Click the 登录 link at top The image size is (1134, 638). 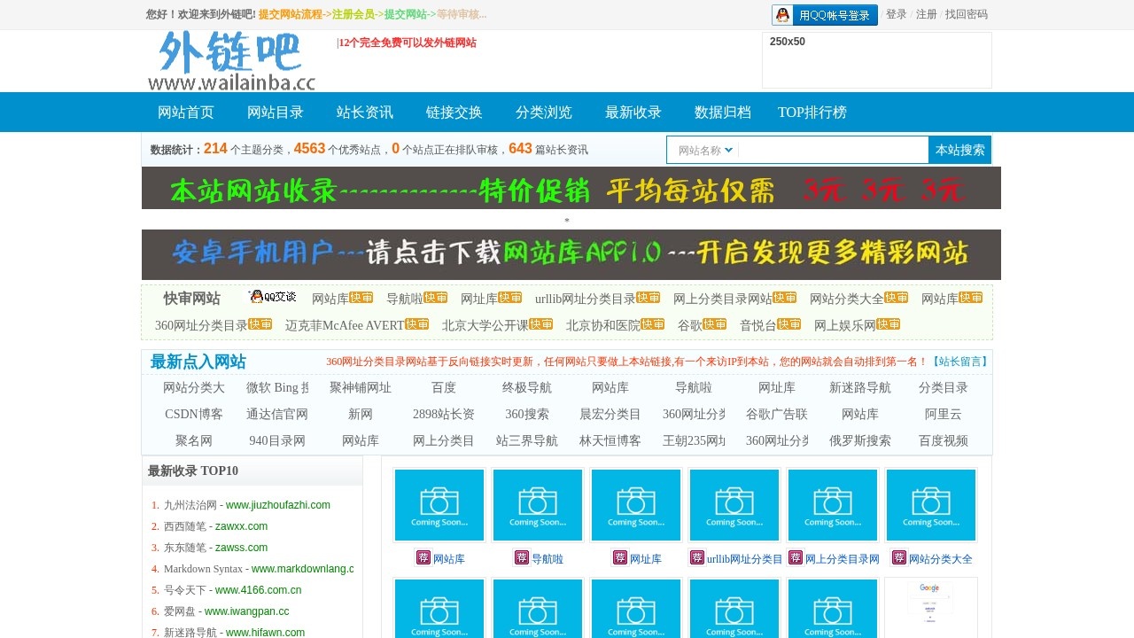pos(897,14)
